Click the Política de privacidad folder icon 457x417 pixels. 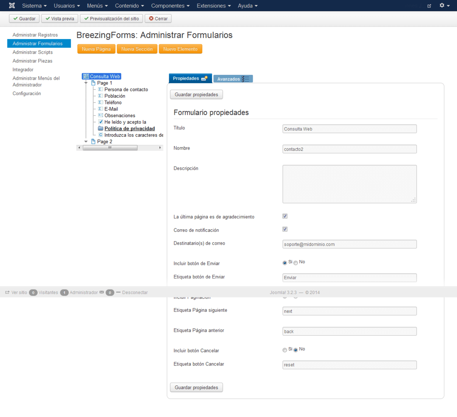pyautogui.click(x=101, y=128)
